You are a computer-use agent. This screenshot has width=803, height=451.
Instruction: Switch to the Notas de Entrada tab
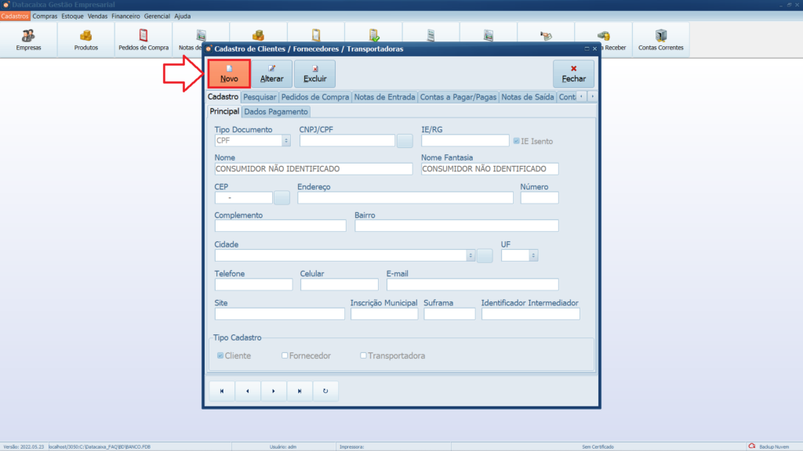[384, 97]
